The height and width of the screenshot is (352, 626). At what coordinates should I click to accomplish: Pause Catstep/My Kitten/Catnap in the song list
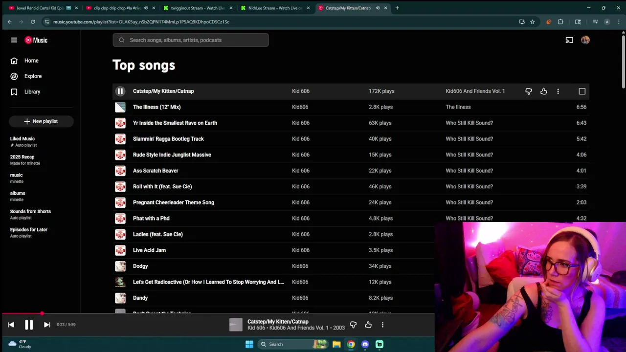[120, 91]
